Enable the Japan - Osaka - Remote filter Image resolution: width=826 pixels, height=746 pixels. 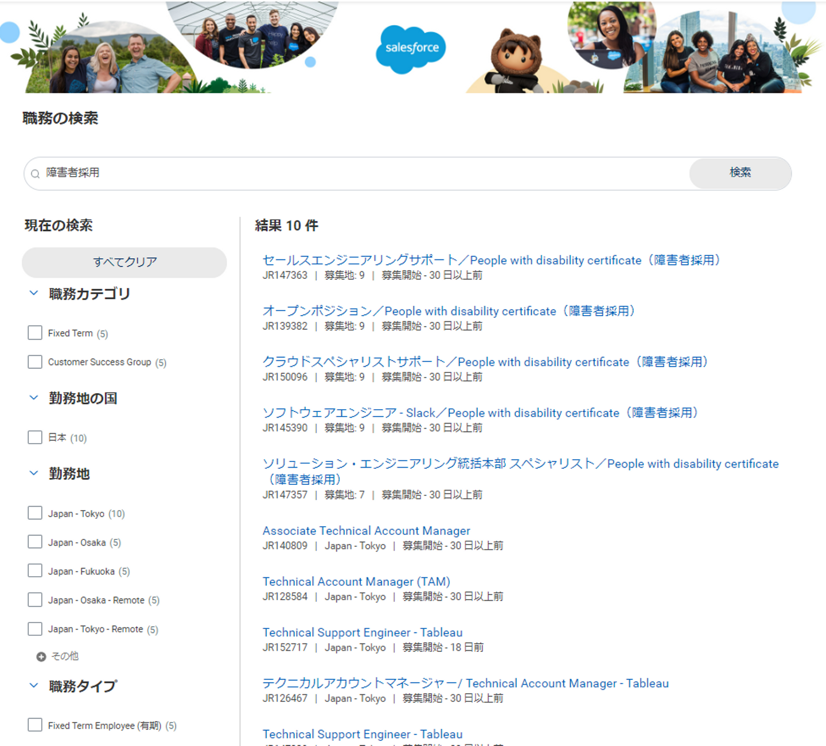[35, 600]
